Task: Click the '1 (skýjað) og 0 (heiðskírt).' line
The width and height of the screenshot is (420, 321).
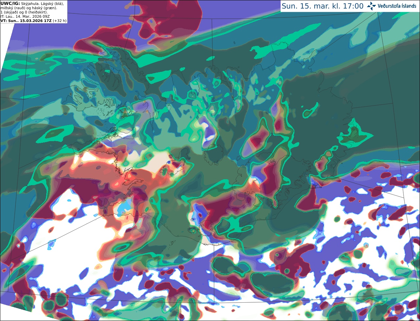Action: (x=24, y=12)
